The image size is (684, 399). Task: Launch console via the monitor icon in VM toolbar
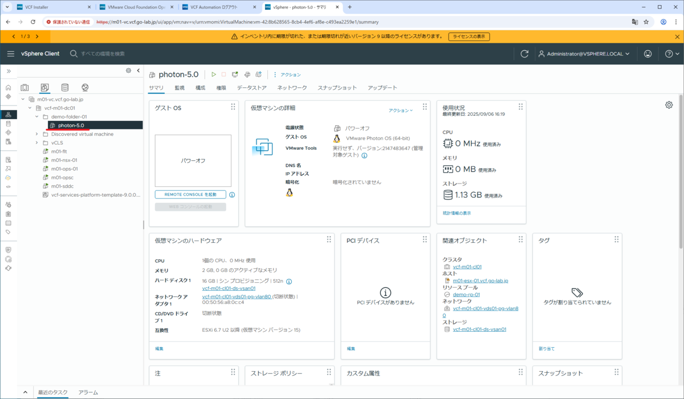tap(235, 75)
